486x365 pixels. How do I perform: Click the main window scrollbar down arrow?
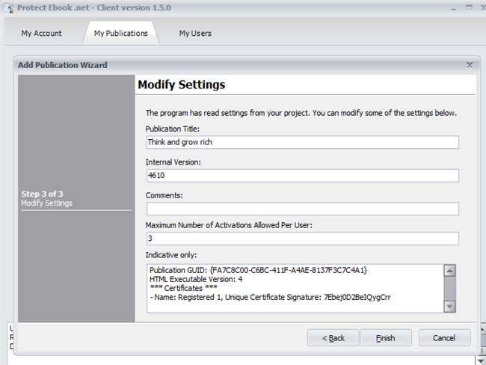482,361
